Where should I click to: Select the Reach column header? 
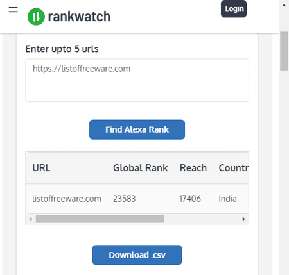[193, 168]
